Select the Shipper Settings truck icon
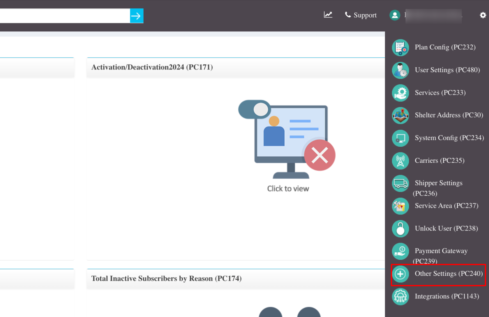This screenshot has height=317, width=489. 400,183
